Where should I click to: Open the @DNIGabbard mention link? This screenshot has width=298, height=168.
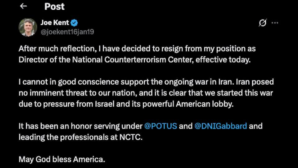[x=221, y=126]
